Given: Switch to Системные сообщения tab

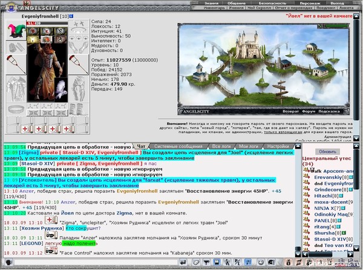Looking at the screenshot, I should tap(178, 146).
